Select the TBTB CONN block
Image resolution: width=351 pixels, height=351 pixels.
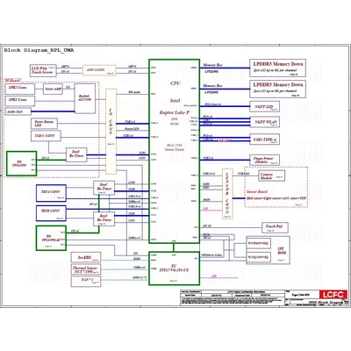[51, 213]
